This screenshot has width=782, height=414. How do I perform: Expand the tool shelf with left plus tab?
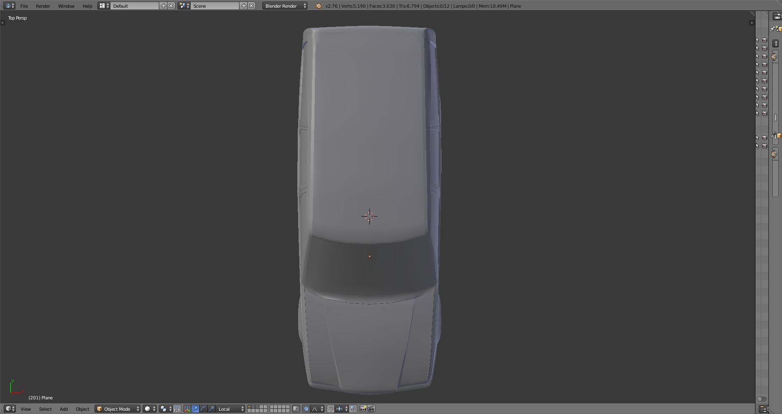(x=2, y=23)
